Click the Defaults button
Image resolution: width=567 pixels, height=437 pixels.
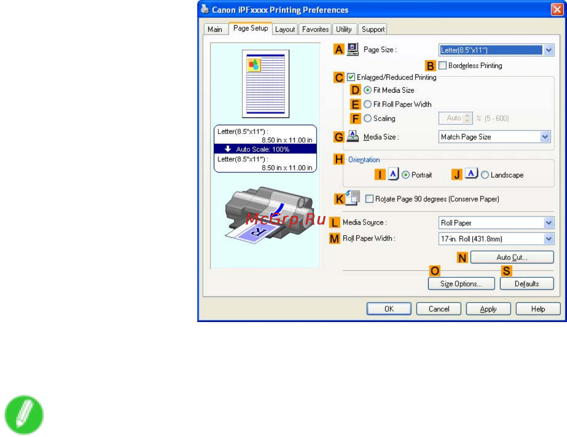click(527, 284)
